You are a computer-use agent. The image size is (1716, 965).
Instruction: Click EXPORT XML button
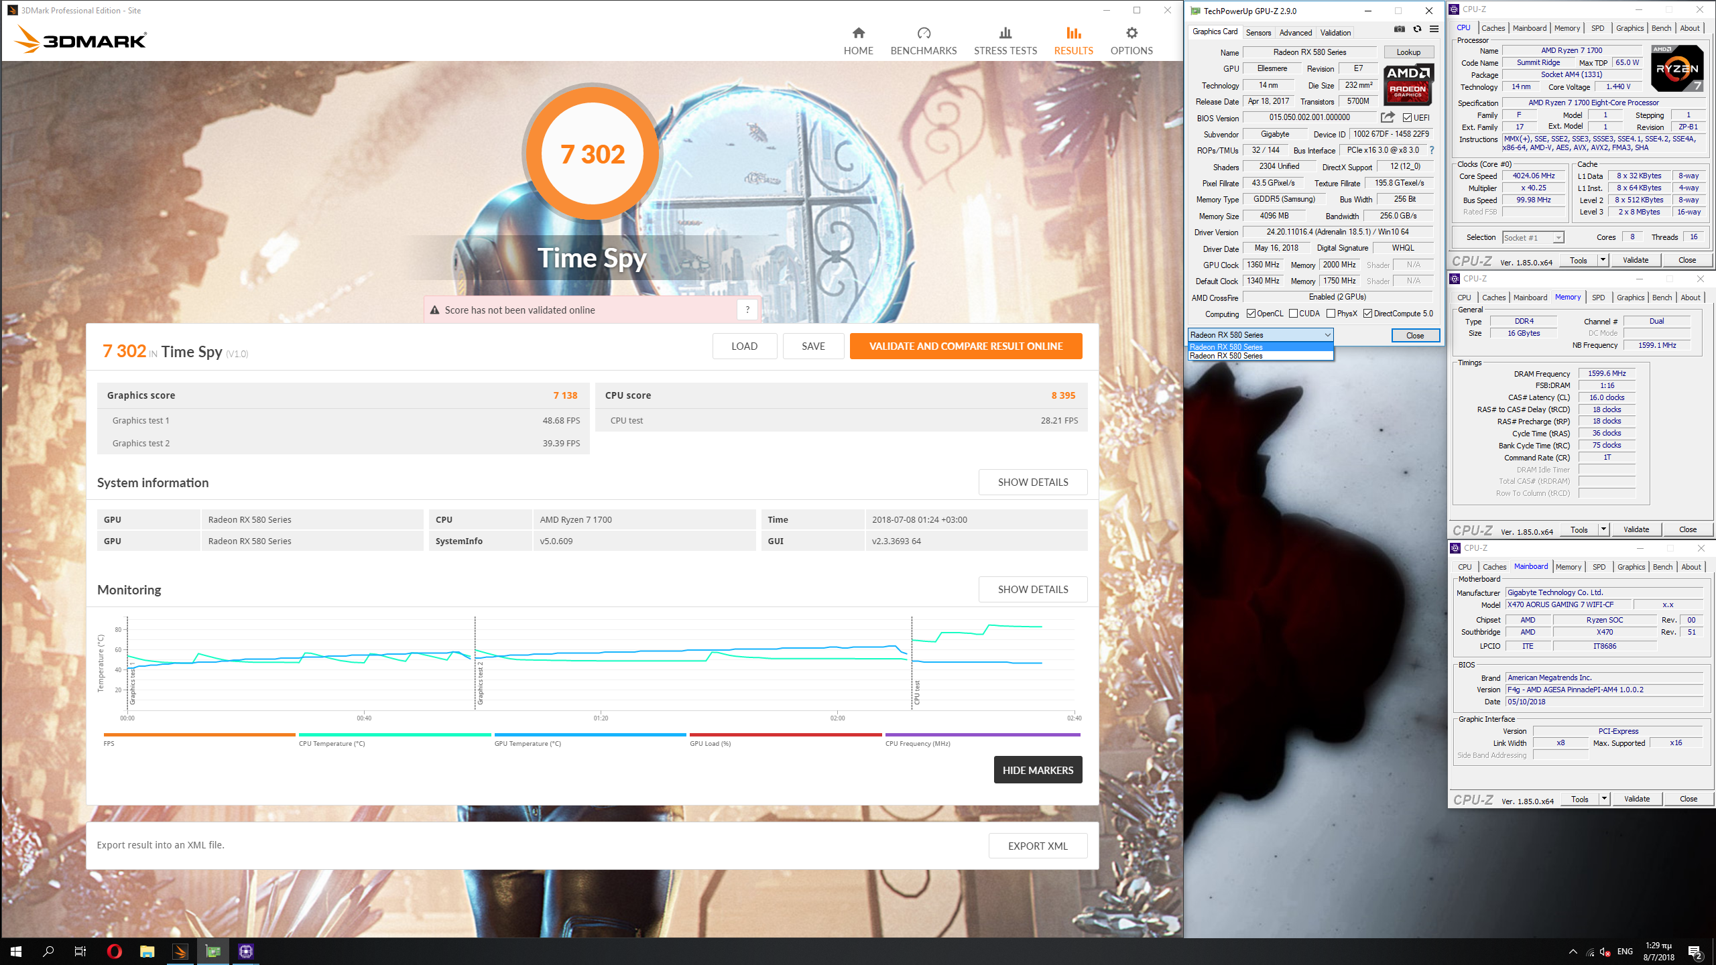(x=1038, y=846)
